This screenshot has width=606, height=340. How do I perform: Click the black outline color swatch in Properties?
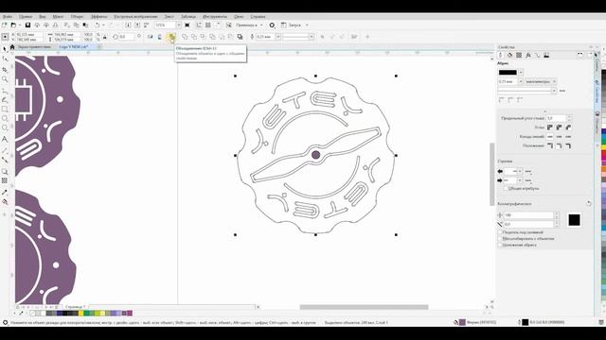[x=508, y=73]
